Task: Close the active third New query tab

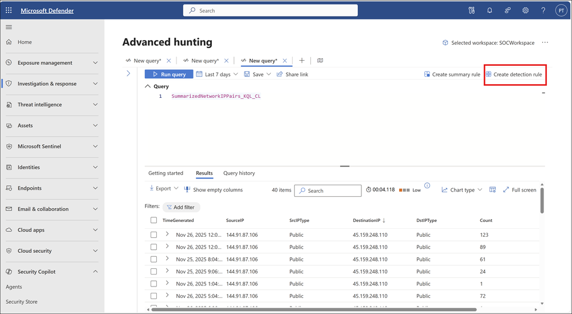Action: pos(285,61)
